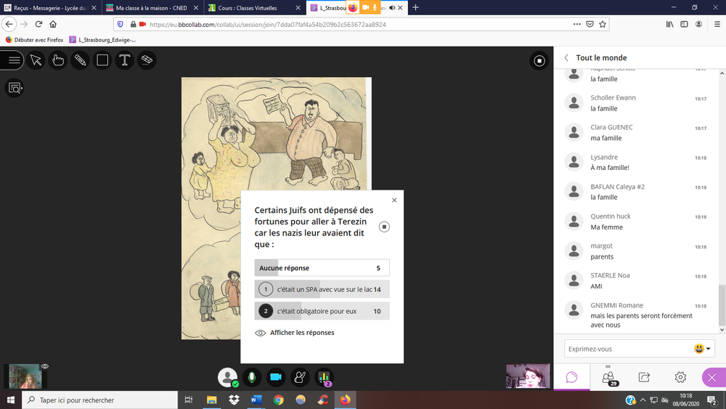The height and width of the screenshot is (409, 726).
Task: Click the Aucune réponse result row
Action: [x=322, y=268]
